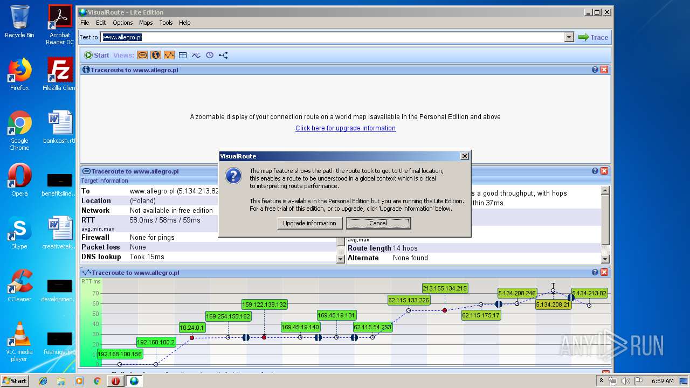Open FileZilla Client desktop icon

click(60, 74)
